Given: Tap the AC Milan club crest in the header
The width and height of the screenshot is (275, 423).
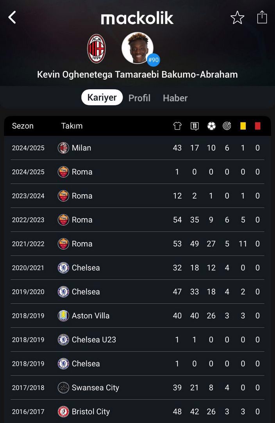Looking at the screenshot, I should [x=96, y=49].
